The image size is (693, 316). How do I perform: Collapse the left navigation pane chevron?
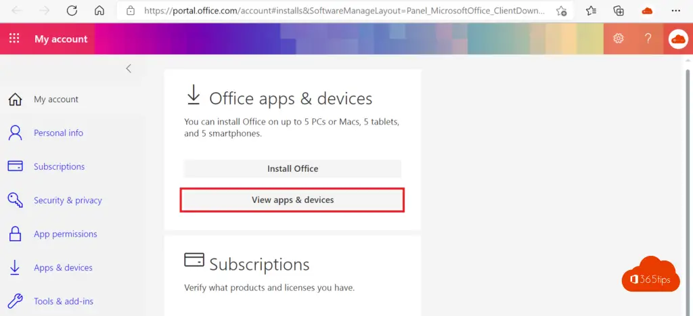(x=129, y=68)
